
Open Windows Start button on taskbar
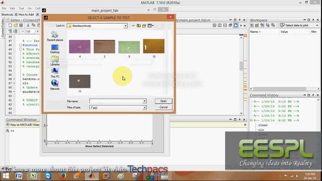6,176
